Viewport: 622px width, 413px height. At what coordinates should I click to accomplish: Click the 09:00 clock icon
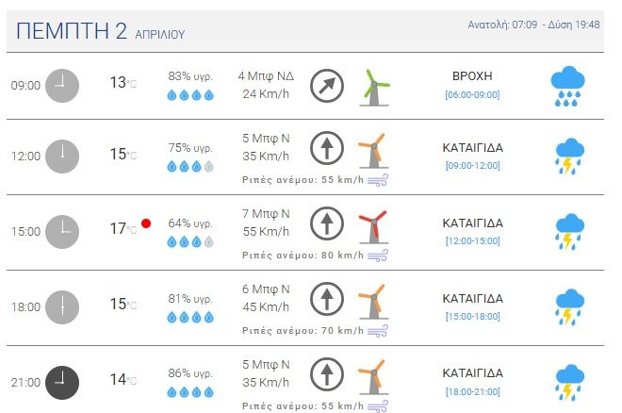click(x=62, y=85)
